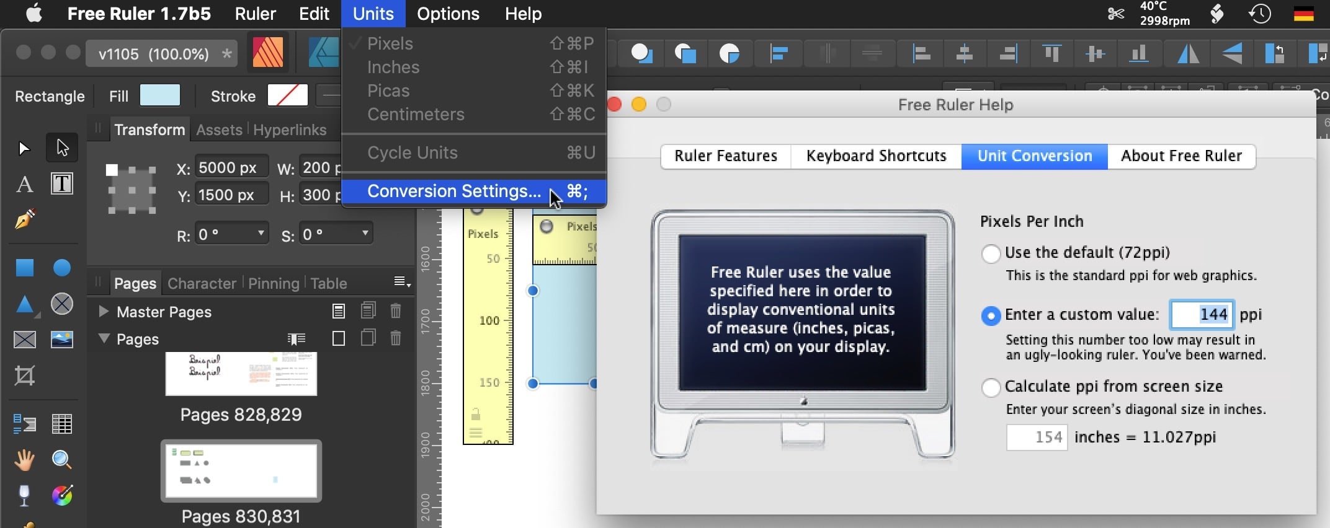The image size is (1330, 528).
Task: Expand the Master Pages section
Action: coord(104,311)
